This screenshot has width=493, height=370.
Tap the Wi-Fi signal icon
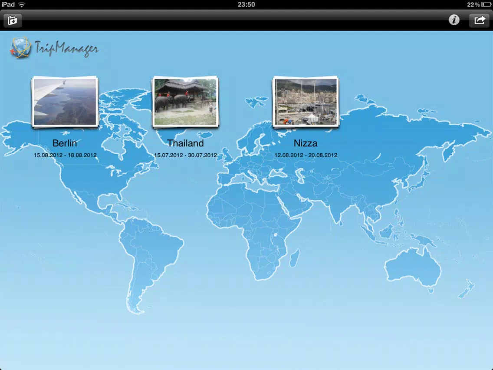[22, 4]
